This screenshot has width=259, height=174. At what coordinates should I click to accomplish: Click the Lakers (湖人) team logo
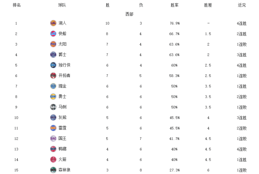point(53,23)
